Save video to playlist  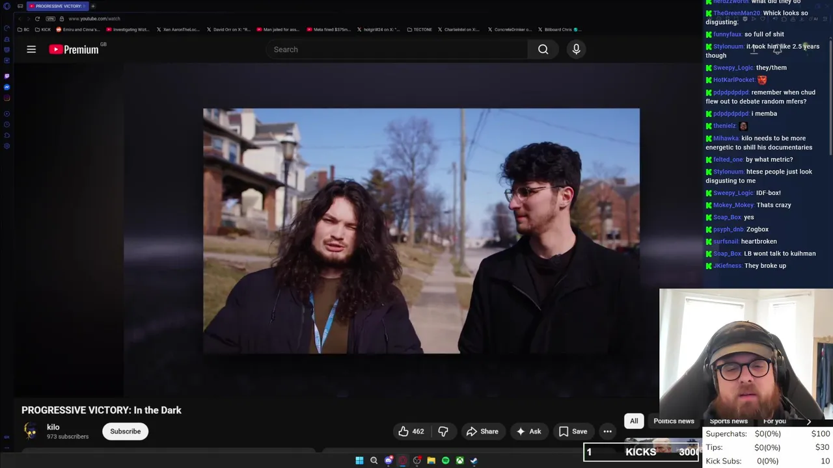(x=573, y=432)
